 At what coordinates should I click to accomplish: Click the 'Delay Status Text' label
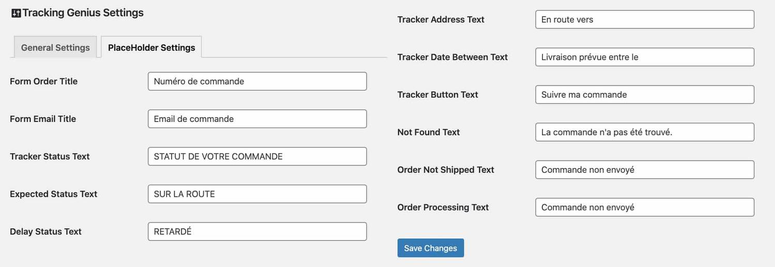point(45,232)
